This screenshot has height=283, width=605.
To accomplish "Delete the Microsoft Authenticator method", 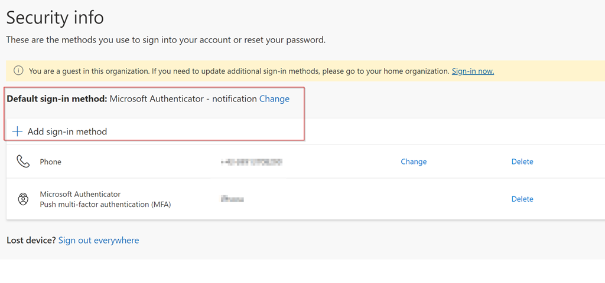I will [x=522, y=199].
